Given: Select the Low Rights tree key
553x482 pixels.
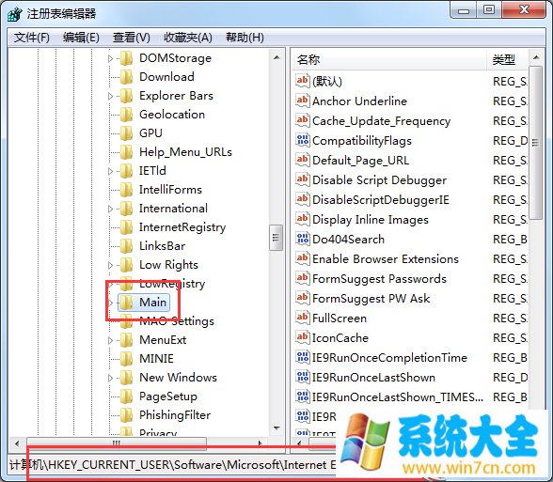Looking at the screenshot, I should point(168,265).
